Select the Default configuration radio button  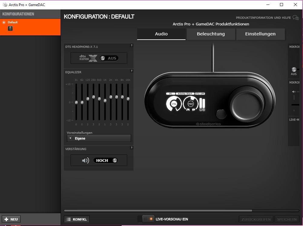(4, 22)
